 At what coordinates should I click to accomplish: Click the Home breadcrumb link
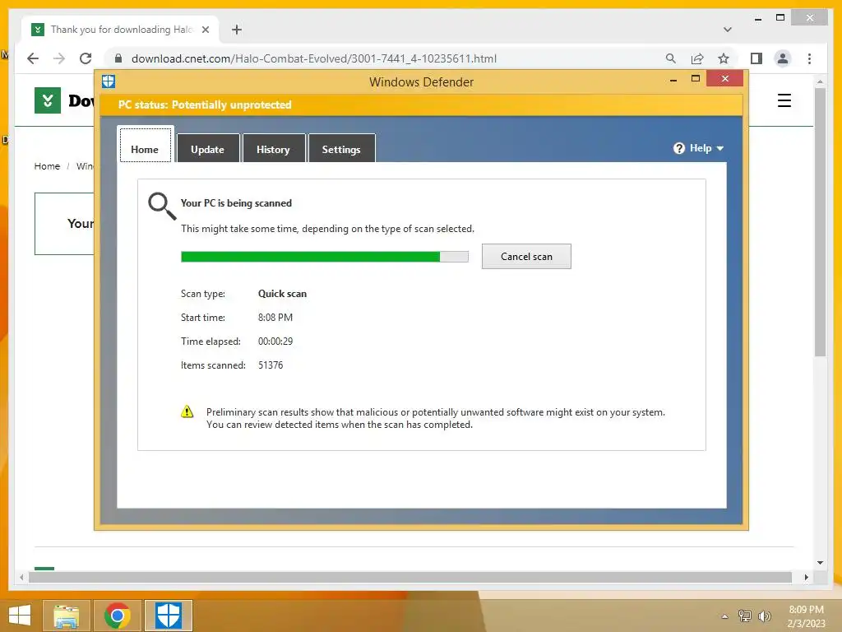click(47, 166)
